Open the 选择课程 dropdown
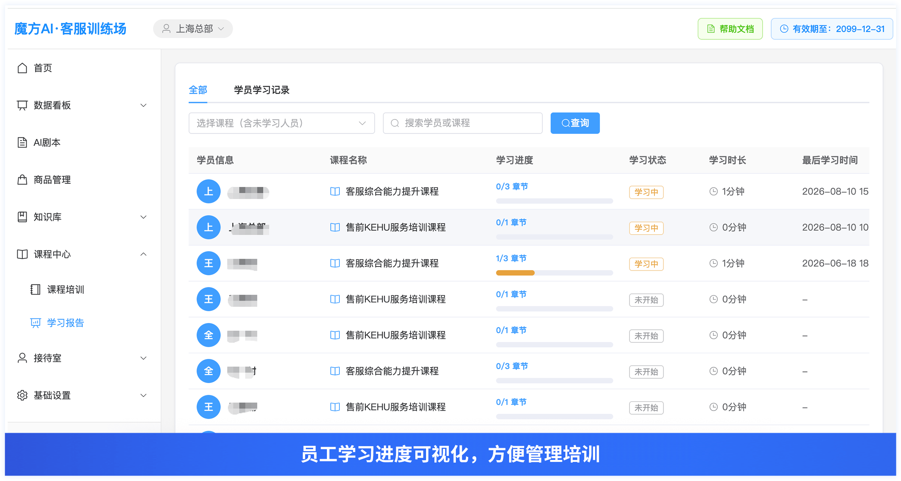The width and height of the screenshot is (901, 481). [x=282, y=123]
